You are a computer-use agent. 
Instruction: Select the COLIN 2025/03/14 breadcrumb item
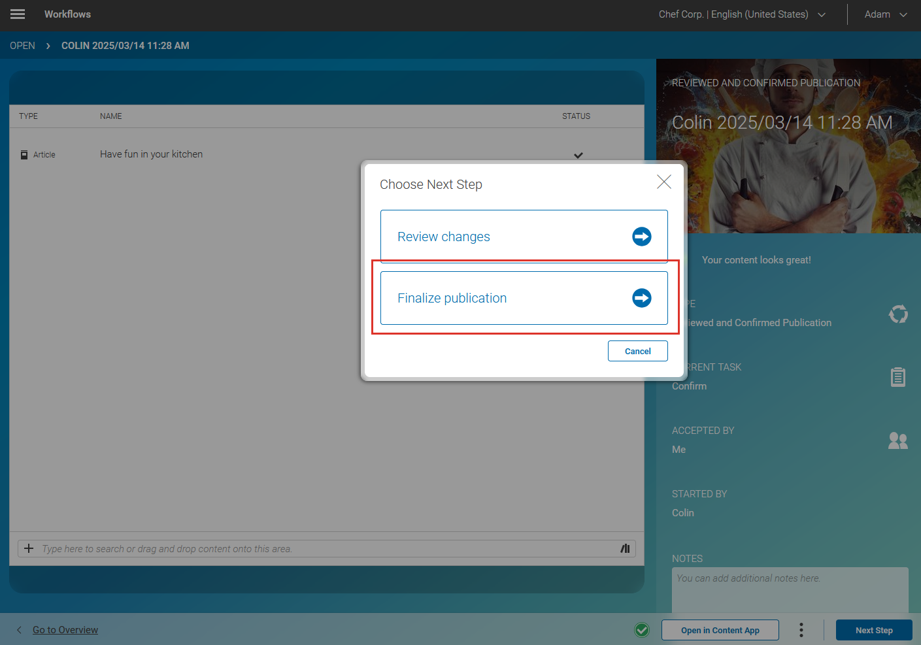pos(125,45)
